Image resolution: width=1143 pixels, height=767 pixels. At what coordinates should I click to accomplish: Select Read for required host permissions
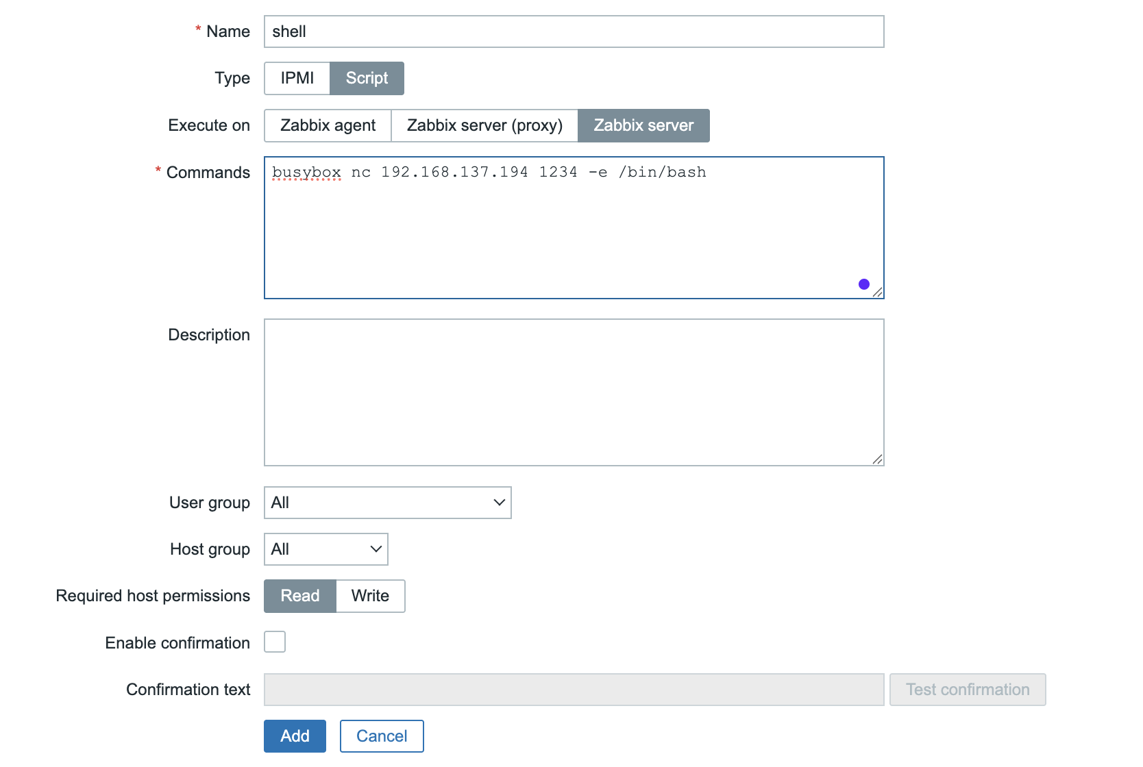300,596
